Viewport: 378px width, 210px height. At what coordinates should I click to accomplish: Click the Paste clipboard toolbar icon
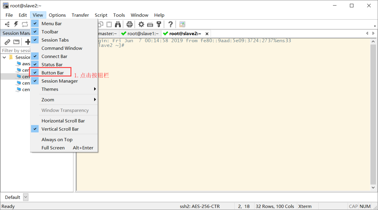click(x=109, y=24)
